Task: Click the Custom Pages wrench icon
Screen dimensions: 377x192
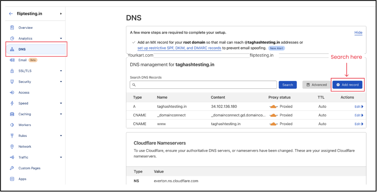Action: click(x=12, y=168)
